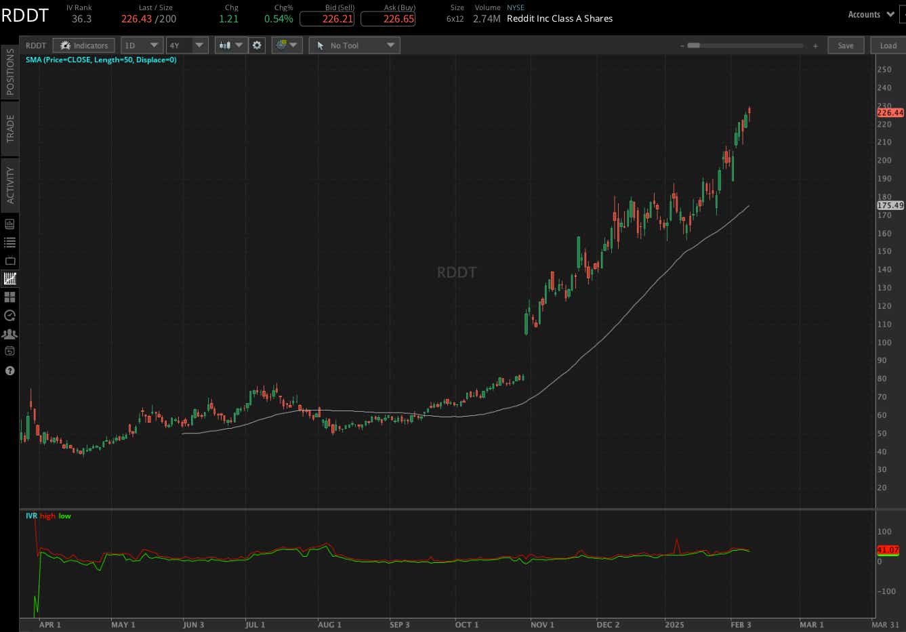This screenshot has width=906, height=632.
Task: Click the TV/media icon in the sidebar
Action: [x=10, y=260]
